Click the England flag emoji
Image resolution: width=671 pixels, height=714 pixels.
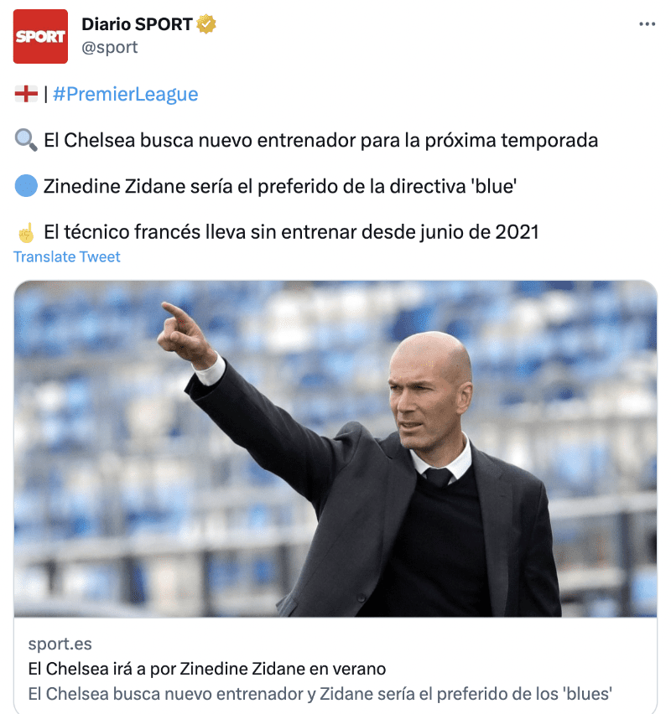click(x=26, y=94)
